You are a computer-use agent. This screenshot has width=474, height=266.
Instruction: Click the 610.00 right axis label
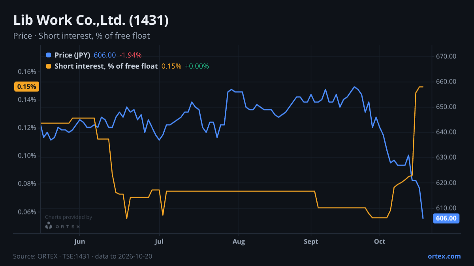pos(446,208)
